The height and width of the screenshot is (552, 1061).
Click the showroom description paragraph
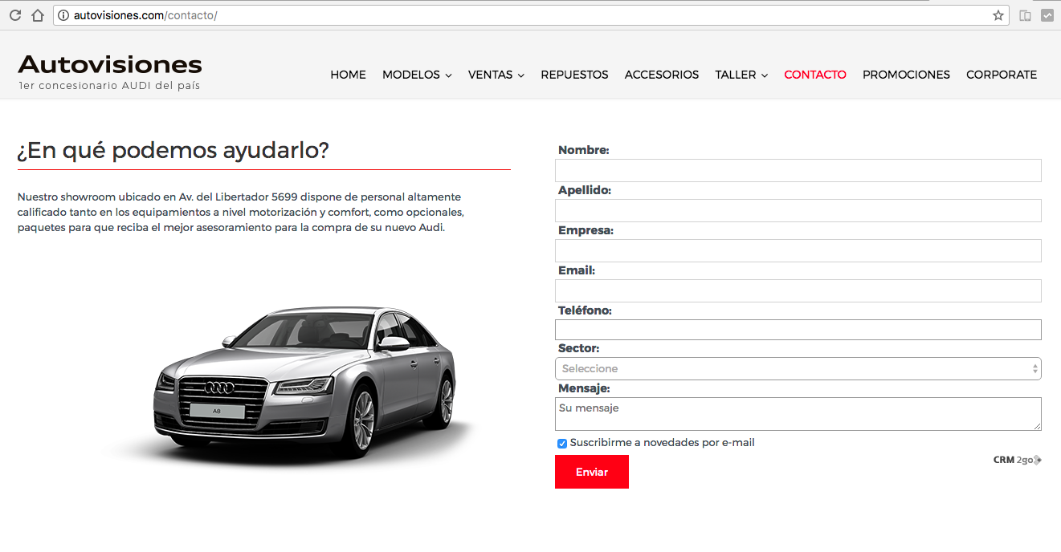click(241, 212)
